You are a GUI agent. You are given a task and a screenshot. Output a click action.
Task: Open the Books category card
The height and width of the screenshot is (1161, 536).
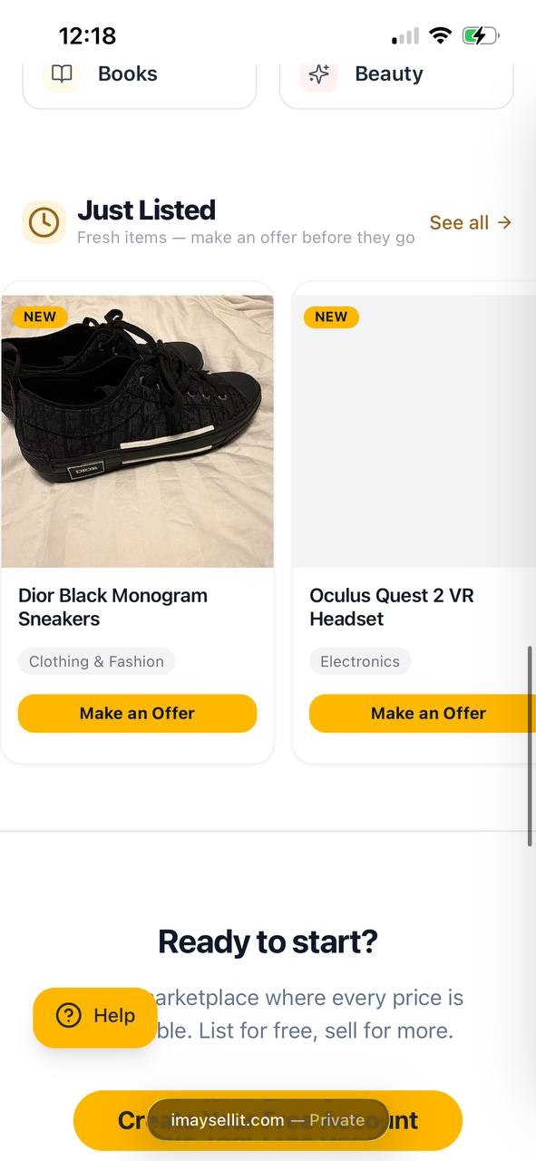click(140, 80)
